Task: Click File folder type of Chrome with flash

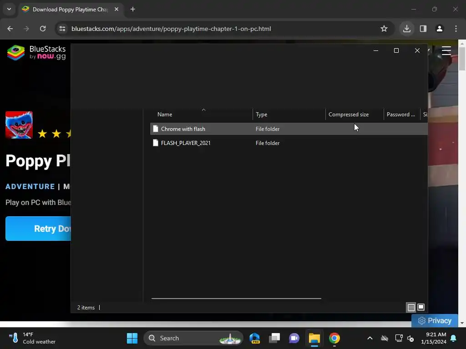Action: [268, 129]
